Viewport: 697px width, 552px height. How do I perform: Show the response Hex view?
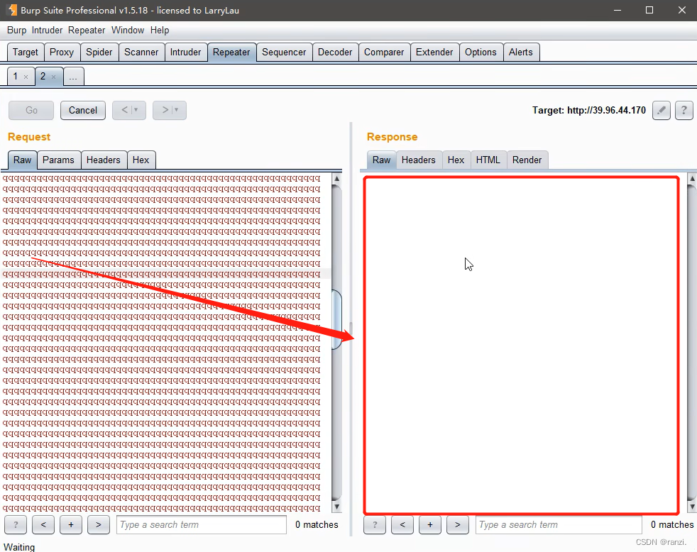tap(456, 160)
